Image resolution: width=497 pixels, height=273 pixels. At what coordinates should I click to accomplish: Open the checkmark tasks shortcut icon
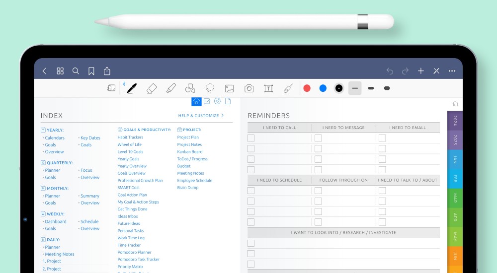point(207,101)
